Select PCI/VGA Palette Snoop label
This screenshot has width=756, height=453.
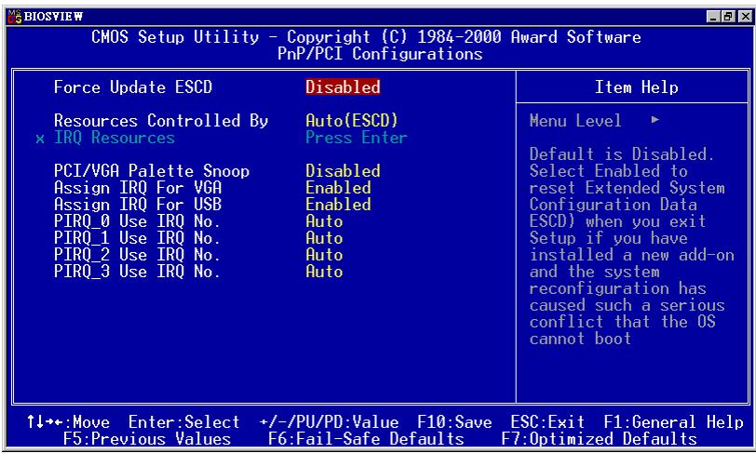click(152, 171)
